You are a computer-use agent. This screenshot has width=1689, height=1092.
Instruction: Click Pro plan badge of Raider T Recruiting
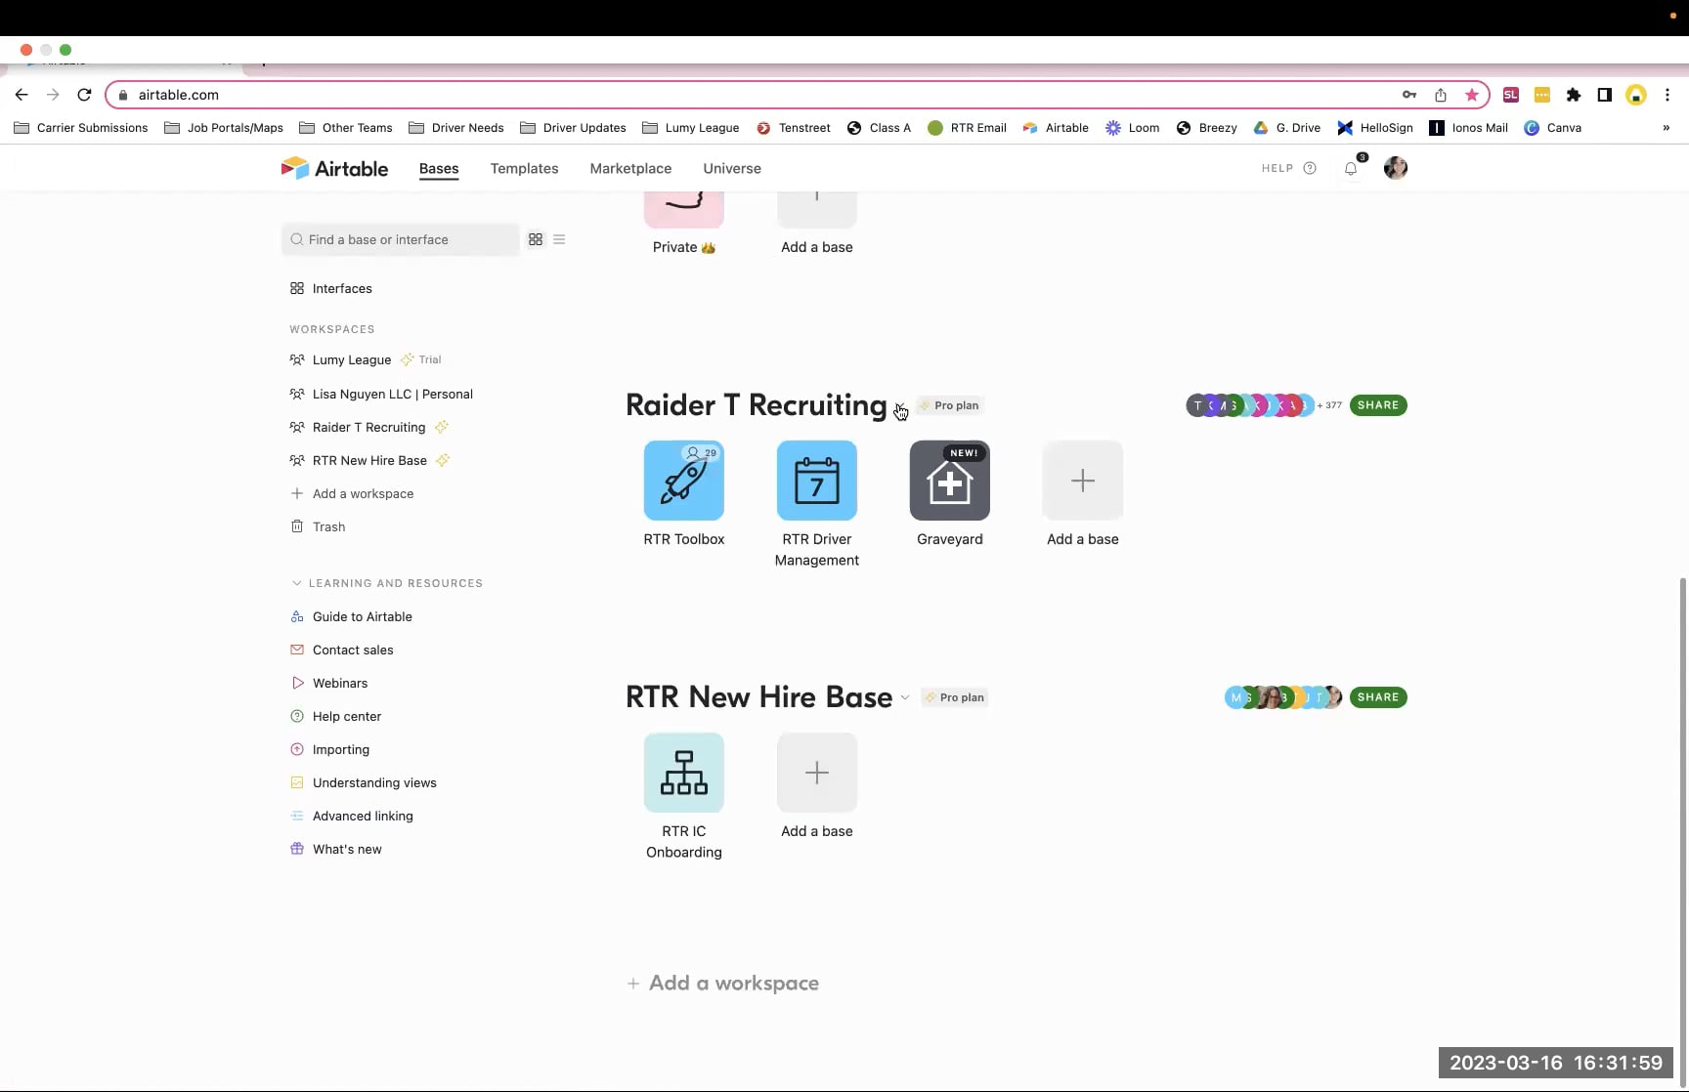pos(949,405)
